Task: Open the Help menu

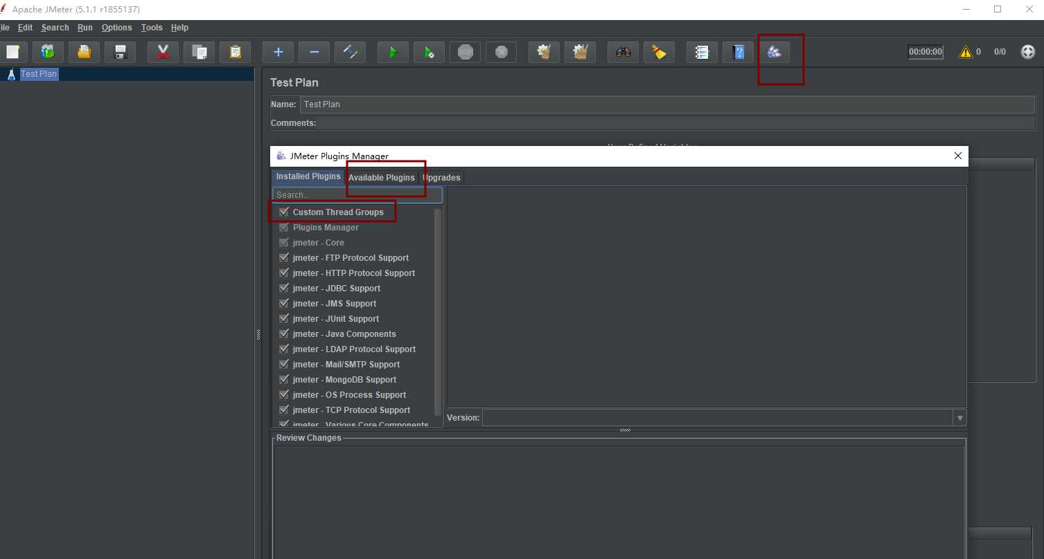Action: coord(179,28)
